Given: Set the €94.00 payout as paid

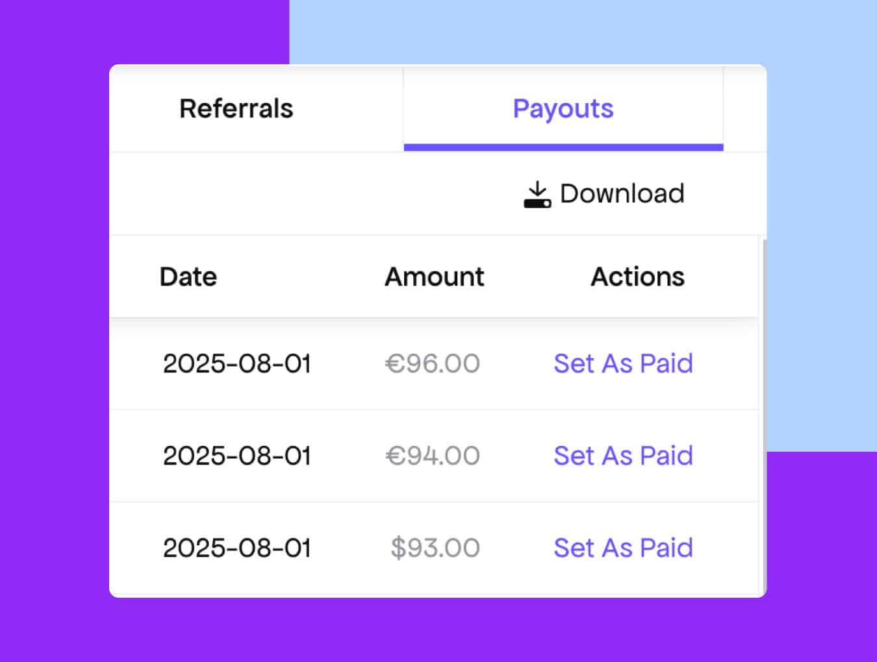Looking at the screenshot, I should [x=622, y=456].
